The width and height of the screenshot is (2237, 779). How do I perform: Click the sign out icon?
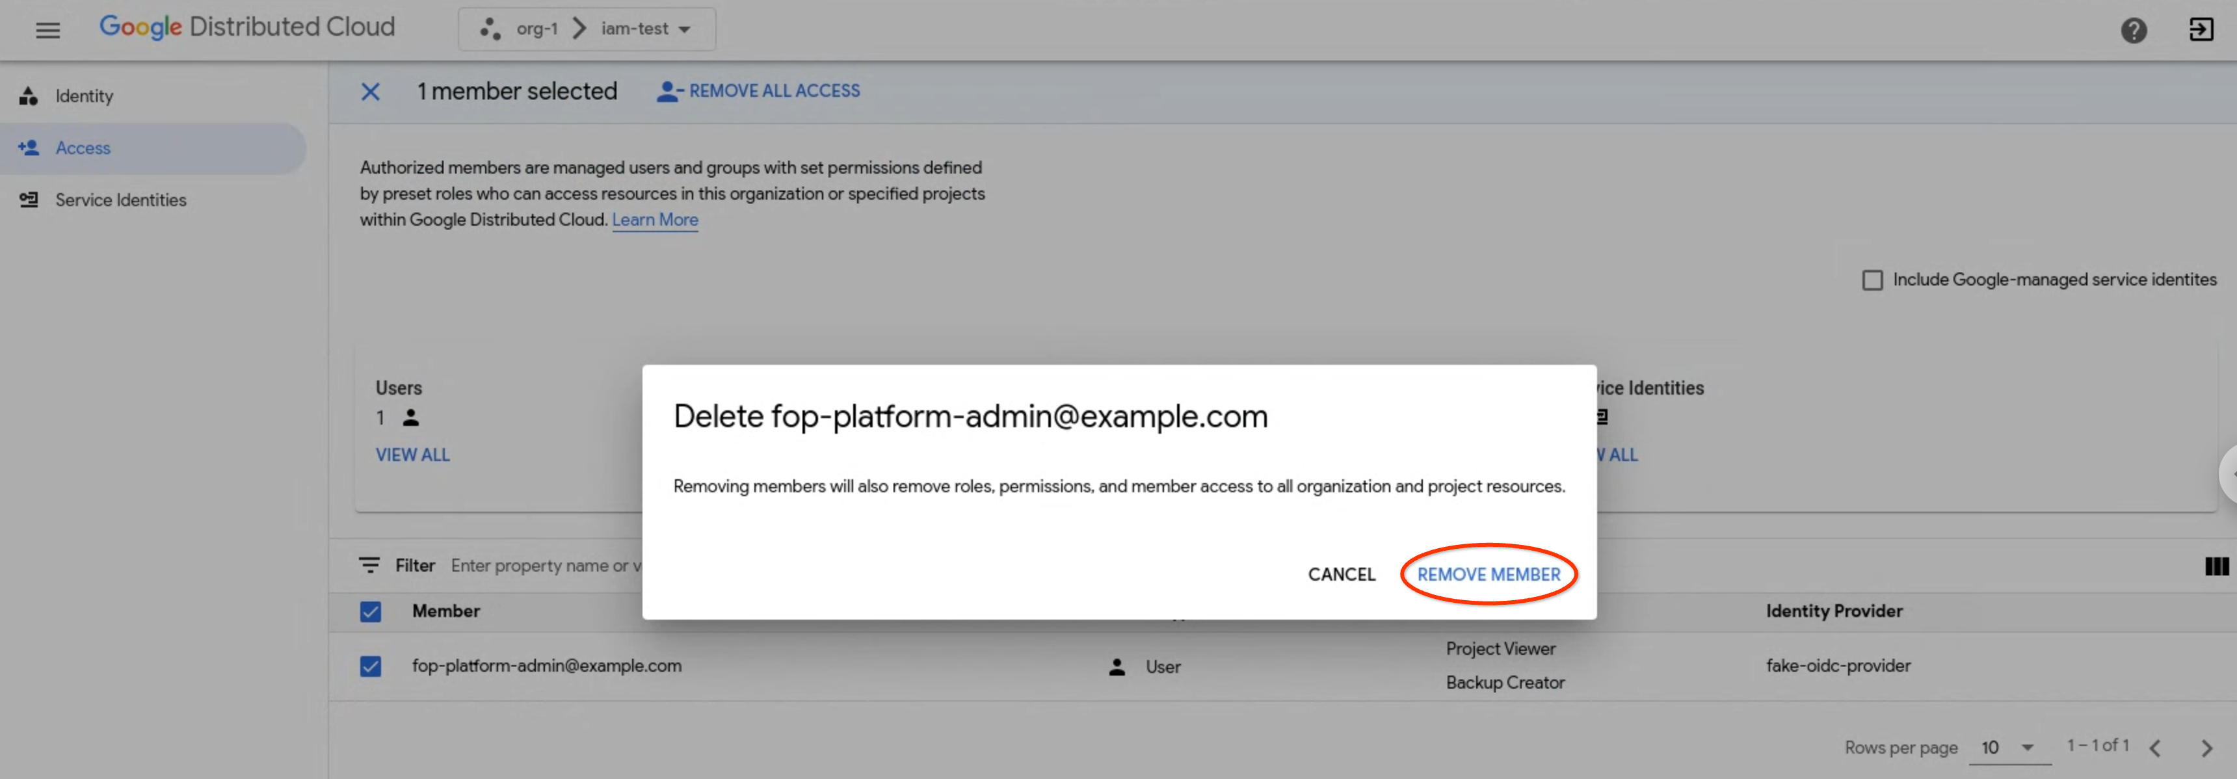click(x=2201, y=31)
